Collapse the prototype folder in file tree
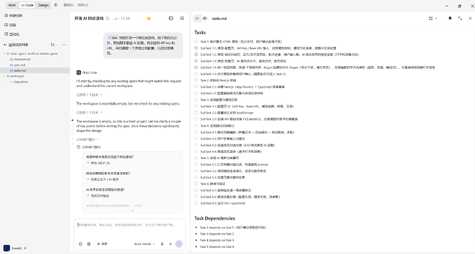 tap(5, 76)
